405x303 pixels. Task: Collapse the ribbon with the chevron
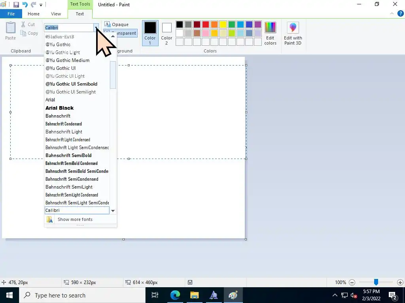point(392,14)
